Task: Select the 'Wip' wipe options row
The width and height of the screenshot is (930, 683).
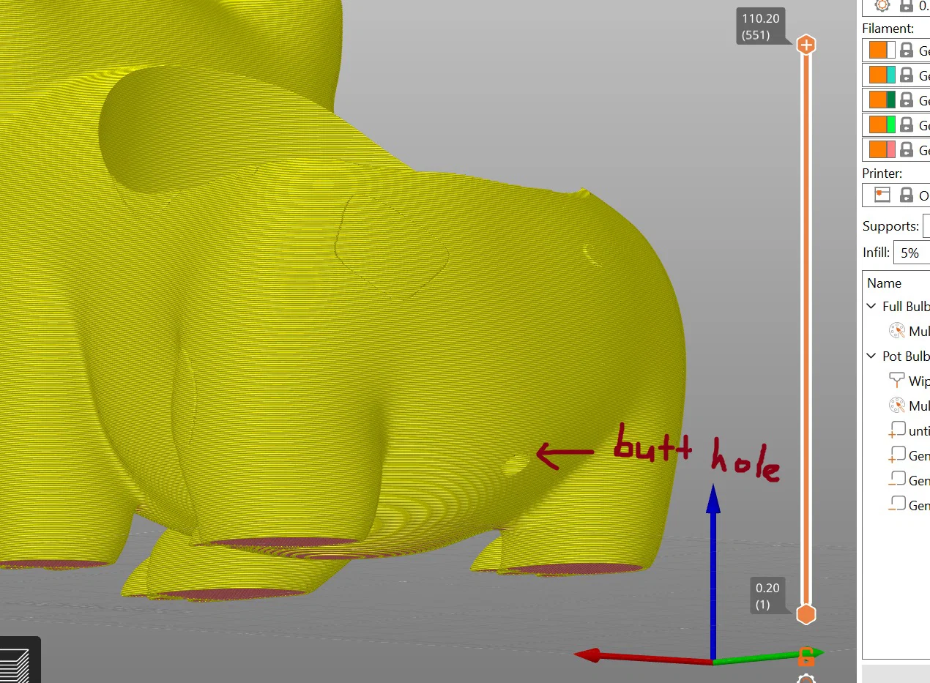Action: [897, 381]
